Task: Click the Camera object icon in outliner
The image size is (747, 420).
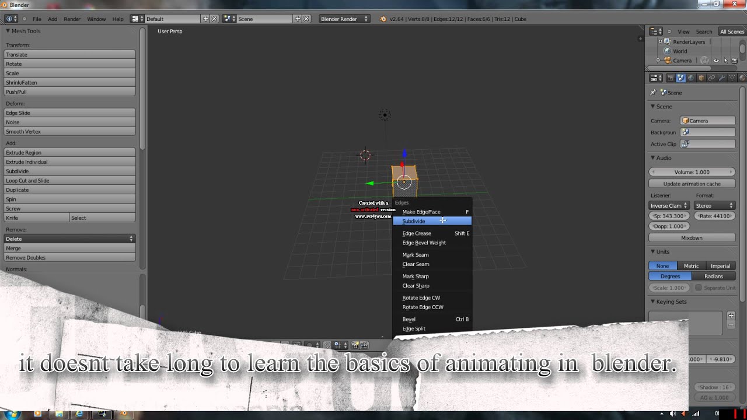Action: pyautogui.click(x=669, y=61)
